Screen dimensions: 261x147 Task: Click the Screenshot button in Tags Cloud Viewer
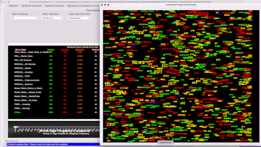(165, 143)
